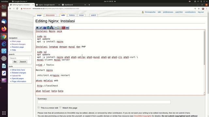Open 'Recent changes' in navigation
This screenshot has width=209, height=117.
(x=19, y=44)
